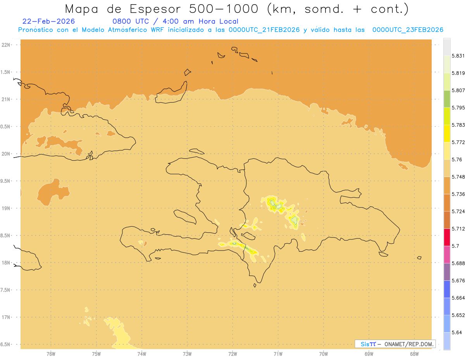Click the latitude label '21N'
Screen dimensions: 465x359
(5, 100)
